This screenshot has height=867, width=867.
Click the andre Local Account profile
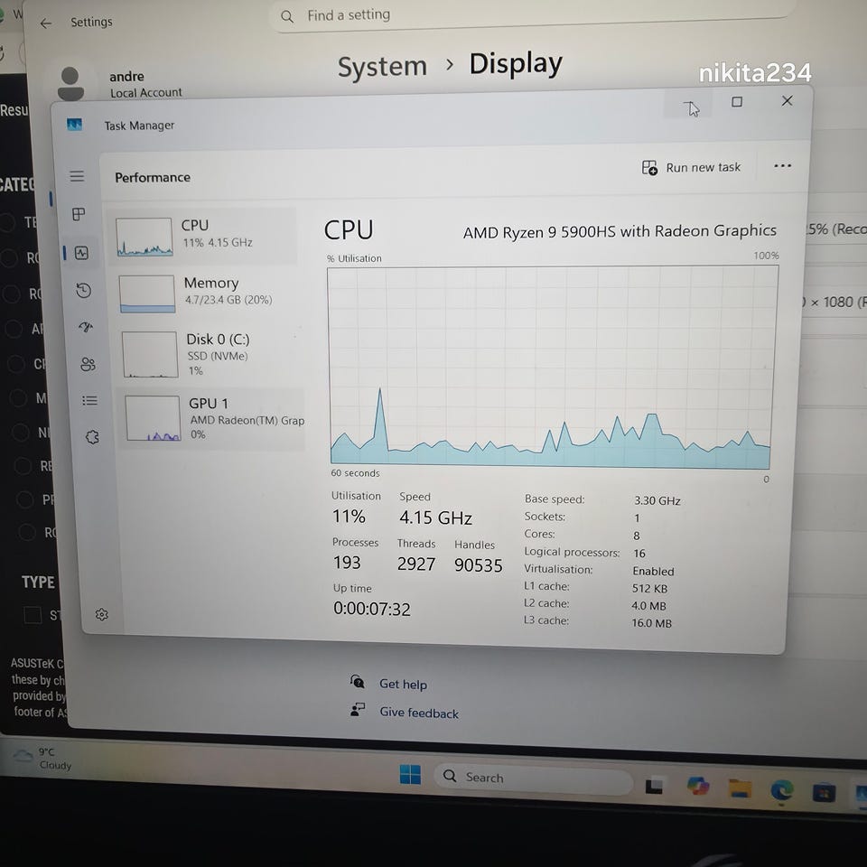point(119,83)
